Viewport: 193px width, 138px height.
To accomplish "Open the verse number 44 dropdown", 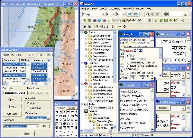I will 124,14.
